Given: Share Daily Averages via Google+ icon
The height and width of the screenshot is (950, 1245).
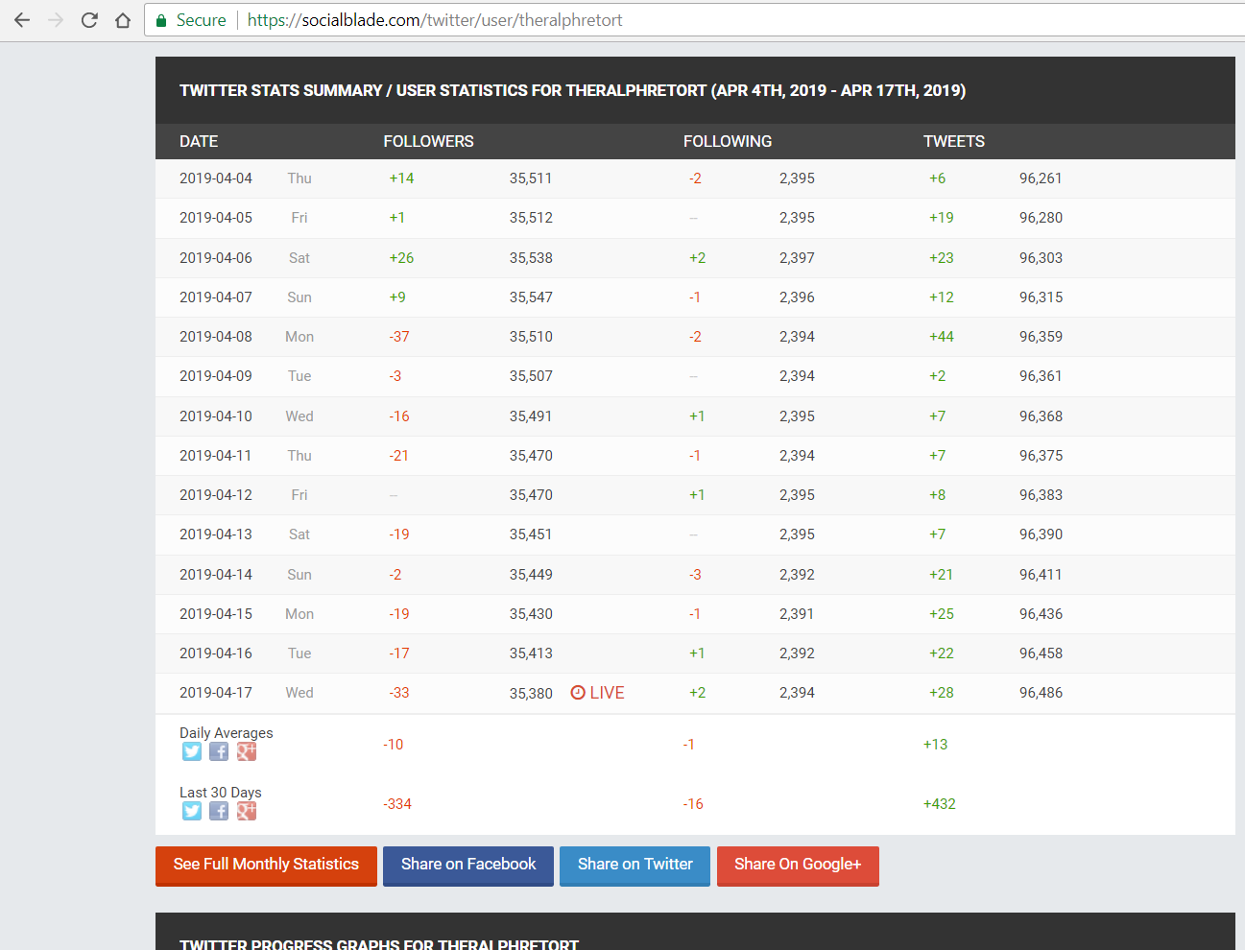Looking at the screenshot, I should click(x=247, y=751).
